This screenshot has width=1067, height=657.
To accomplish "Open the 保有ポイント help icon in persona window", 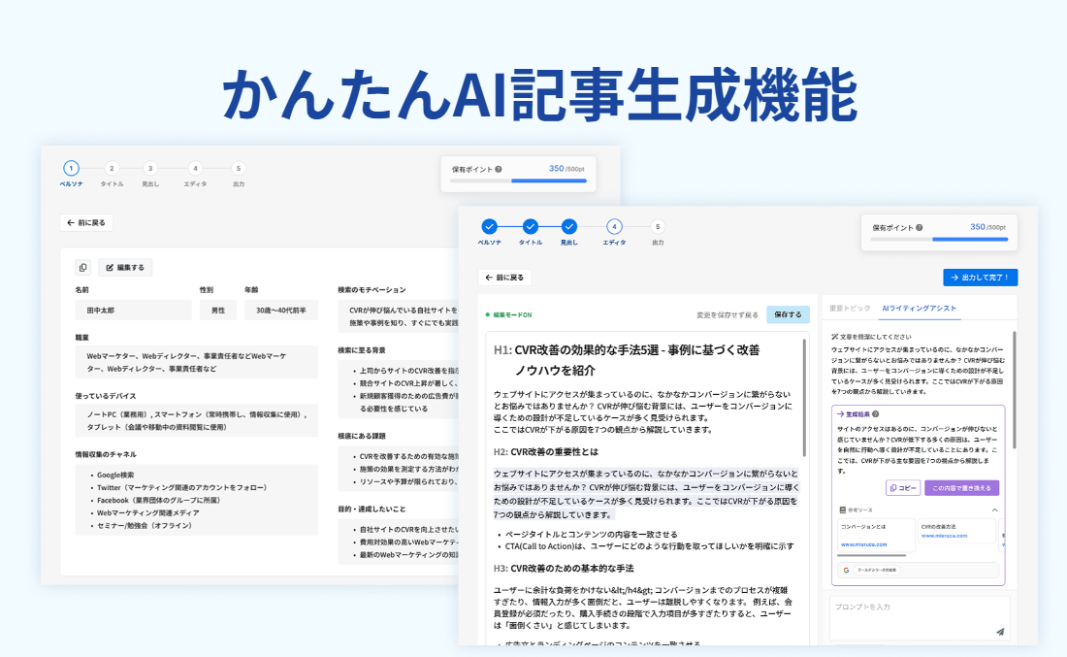I will pos(499,169).
